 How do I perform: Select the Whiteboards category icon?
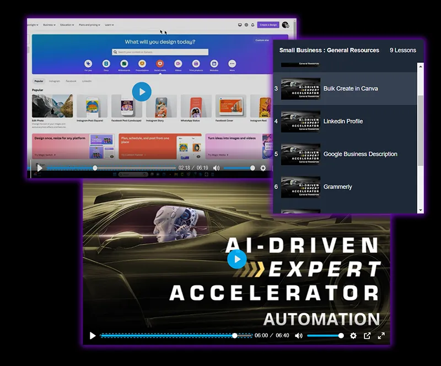(124, 64)
